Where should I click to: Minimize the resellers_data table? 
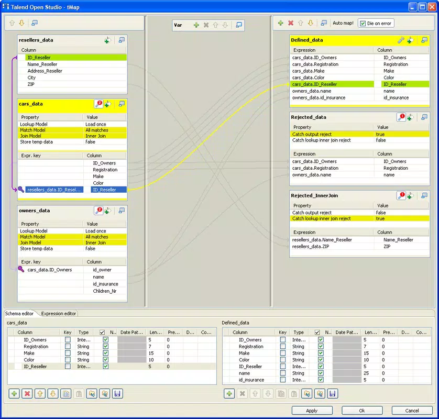tap(122, 40)
